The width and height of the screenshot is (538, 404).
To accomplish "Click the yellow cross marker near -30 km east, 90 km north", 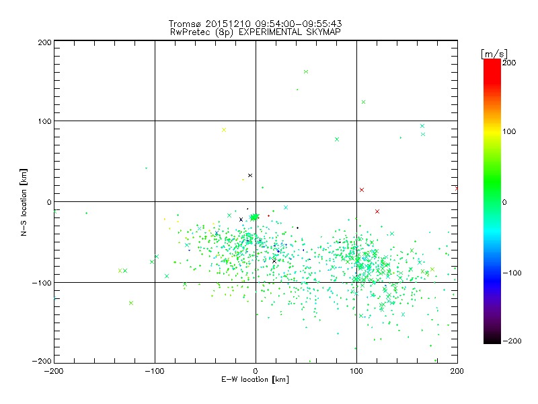I will [x=224, y=130].
